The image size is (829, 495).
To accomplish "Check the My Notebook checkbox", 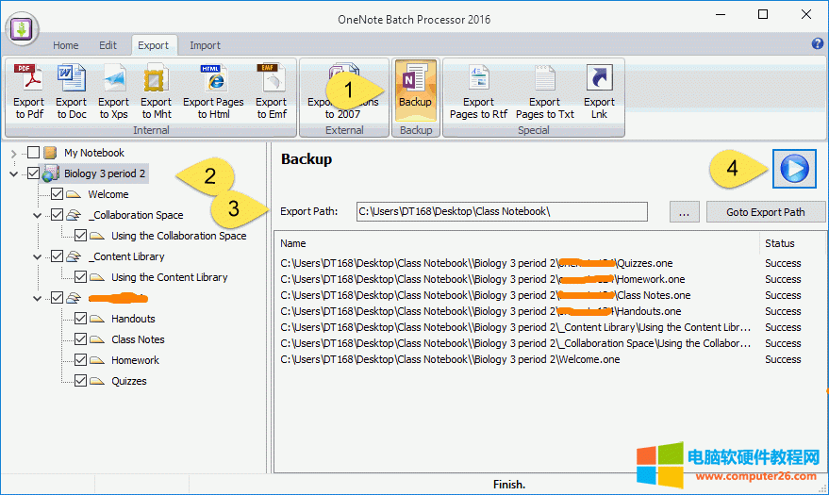I will [34, 153].
